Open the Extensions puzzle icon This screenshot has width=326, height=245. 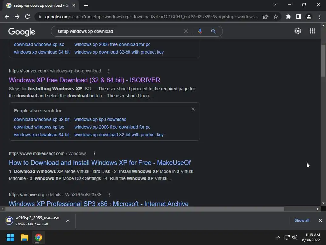(288, 17)
